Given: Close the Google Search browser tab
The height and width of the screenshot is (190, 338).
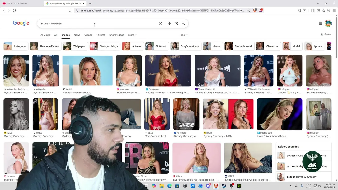Looking at the screenshot, I should [x=84, y=3].
